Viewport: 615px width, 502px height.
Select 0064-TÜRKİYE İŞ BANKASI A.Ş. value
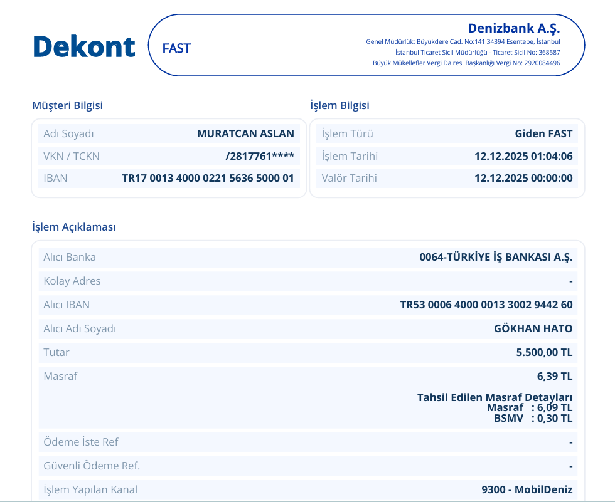coord(496,257)
